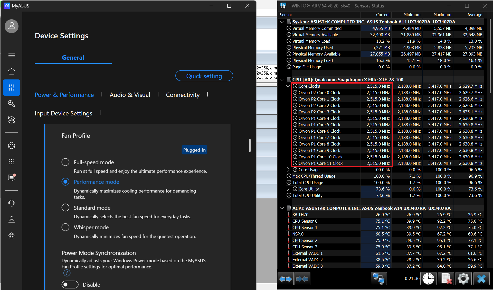Open the hamburger menu in MyASUS sidebar

point(12,55)
